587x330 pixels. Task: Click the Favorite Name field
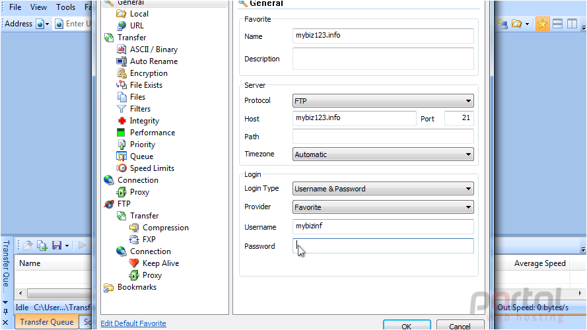coord(383,36)
